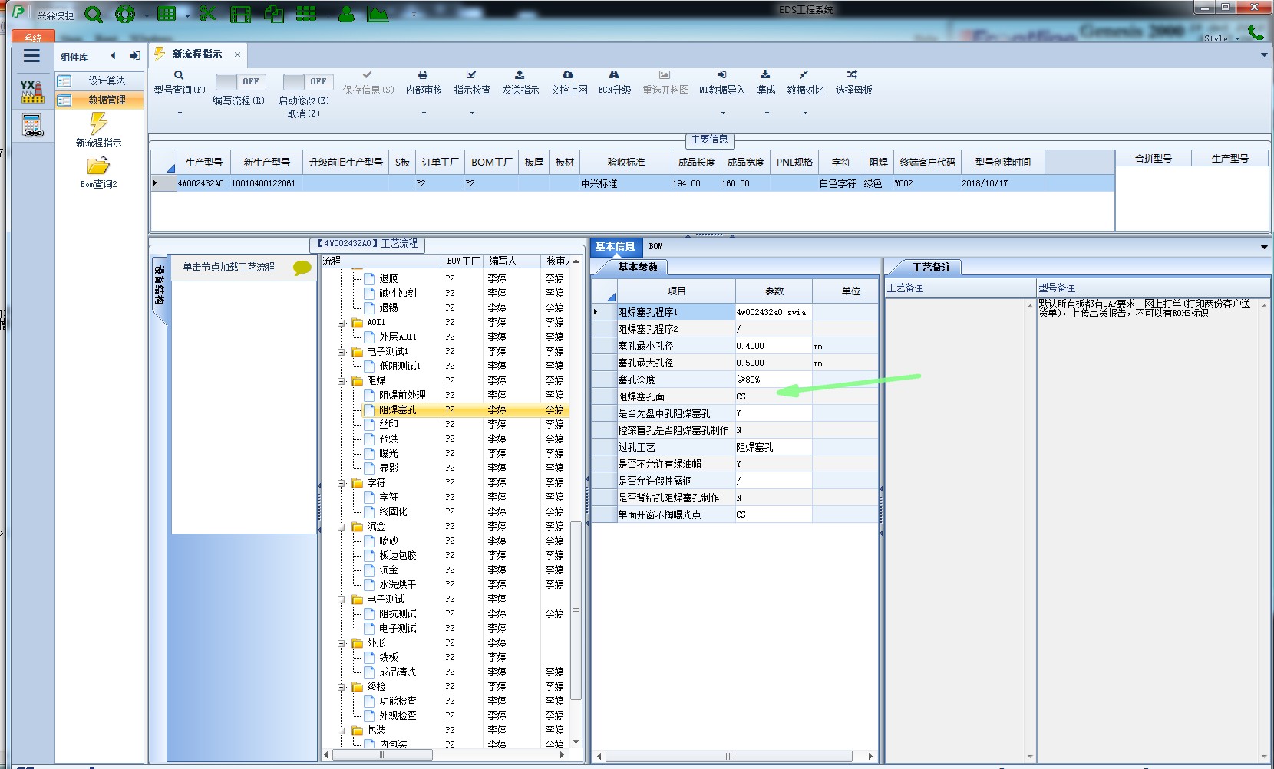1274x769 pixels.
Task: Click MI数据导入 toolbar button
Action: (721, 83)
